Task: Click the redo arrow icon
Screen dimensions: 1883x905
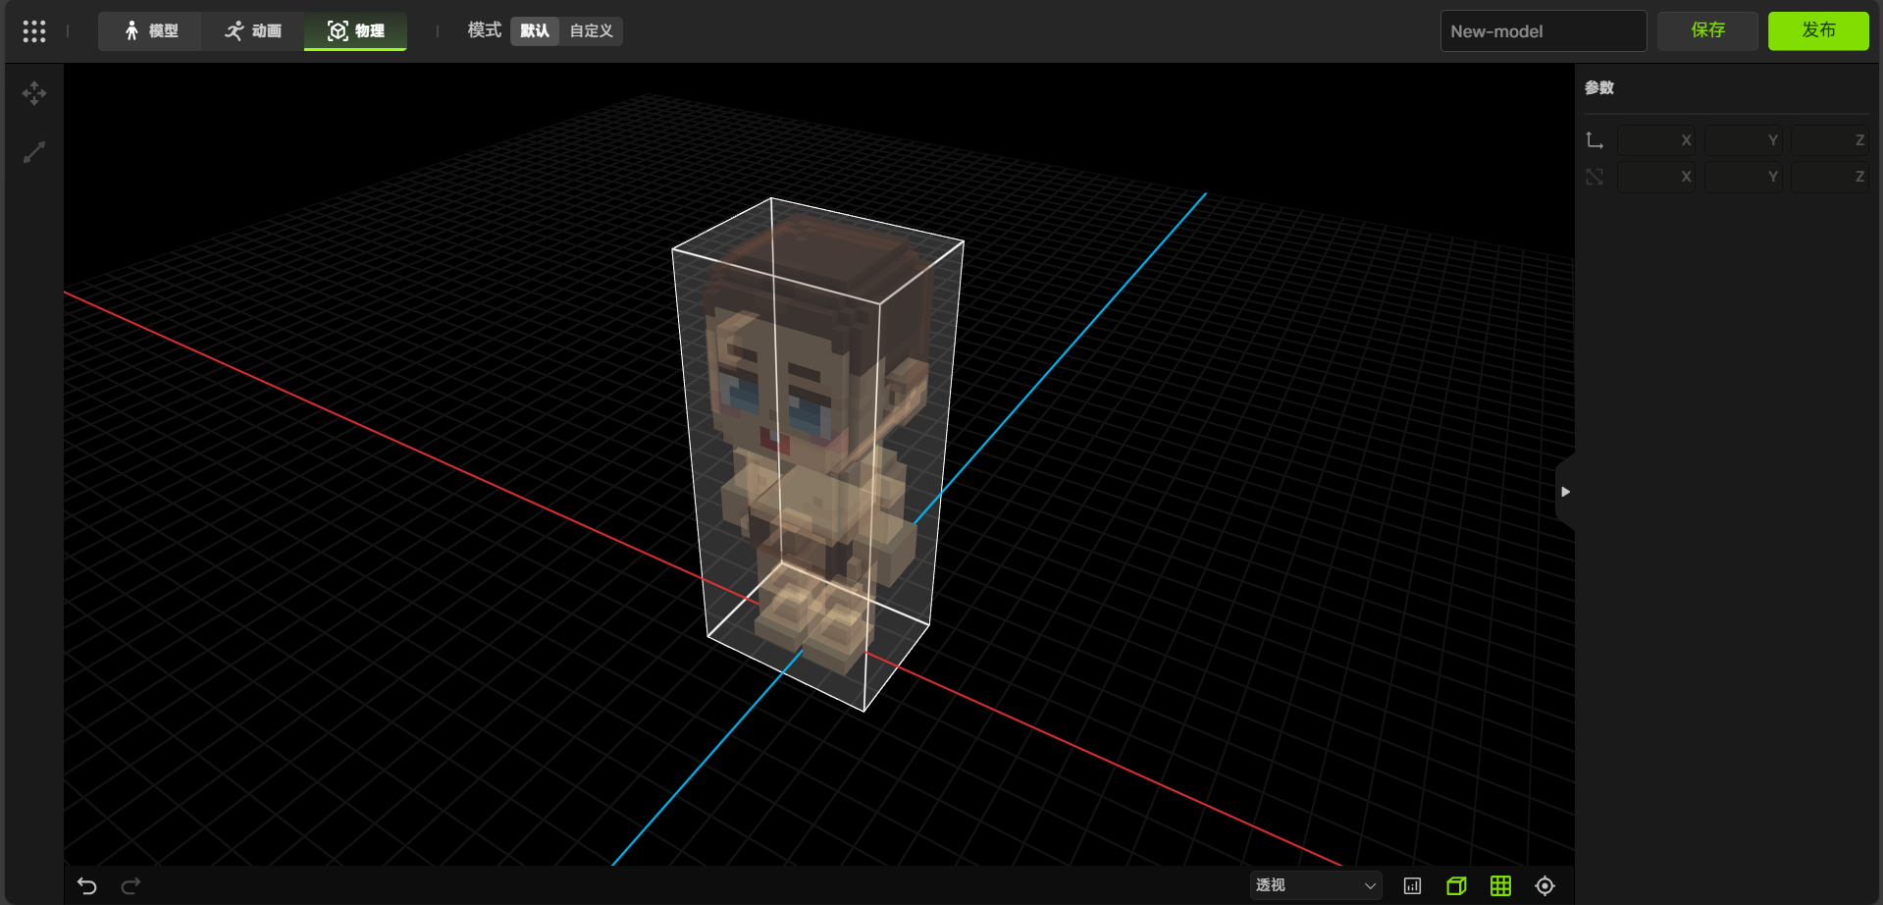Action: pos(131,886)
